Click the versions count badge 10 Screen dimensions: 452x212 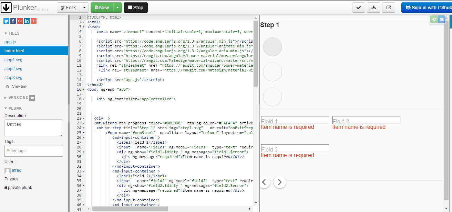tap(32, 98)
